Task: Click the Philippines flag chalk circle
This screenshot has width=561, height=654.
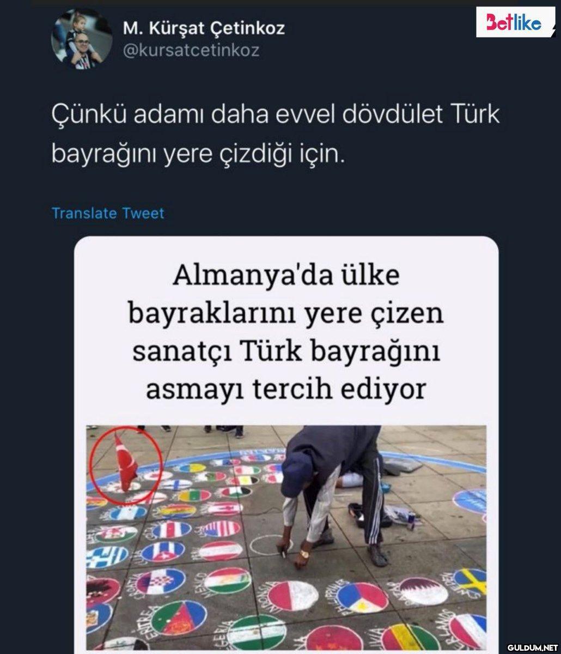Action: (362, 598)
